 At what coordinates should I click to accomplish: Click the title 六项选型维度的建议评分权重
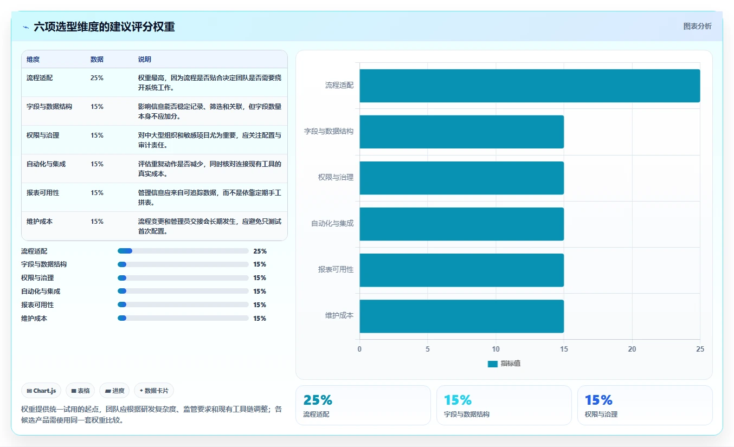point(104,27)
